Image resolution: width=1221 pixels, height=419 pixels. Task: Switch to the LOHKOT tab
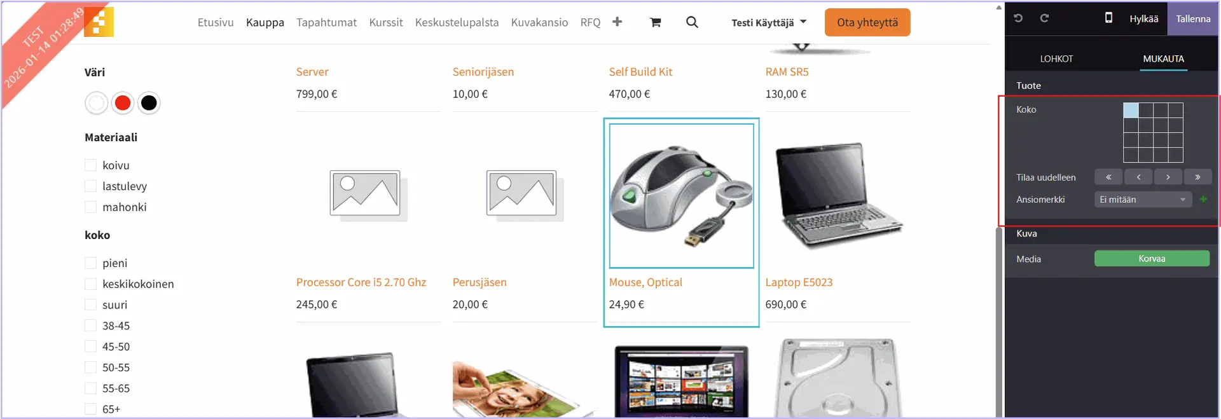pyautogui.click(x=1056, y=58)
